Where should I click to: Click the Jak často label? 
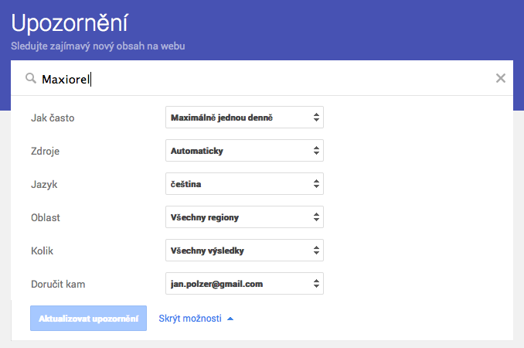(53, 118)
